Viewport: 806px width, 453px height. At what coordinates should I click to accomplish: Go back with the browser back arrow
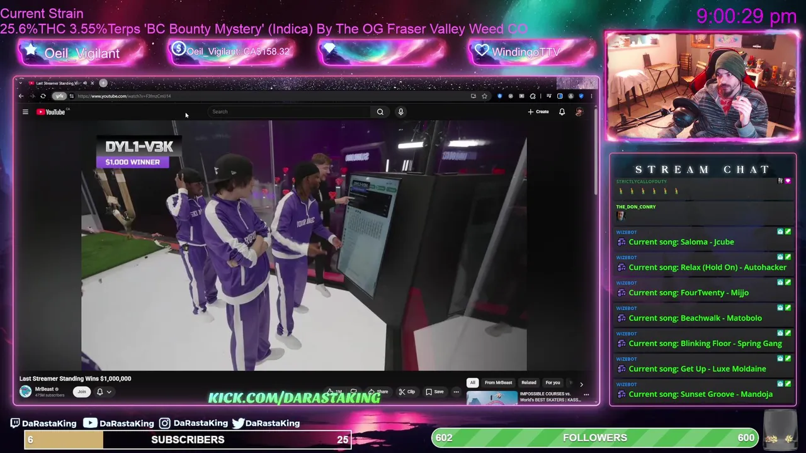(x=21, y=96)
